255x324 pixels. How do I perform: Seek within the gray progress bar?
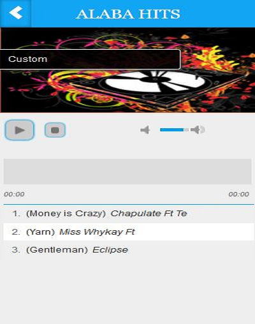[127, 172]
